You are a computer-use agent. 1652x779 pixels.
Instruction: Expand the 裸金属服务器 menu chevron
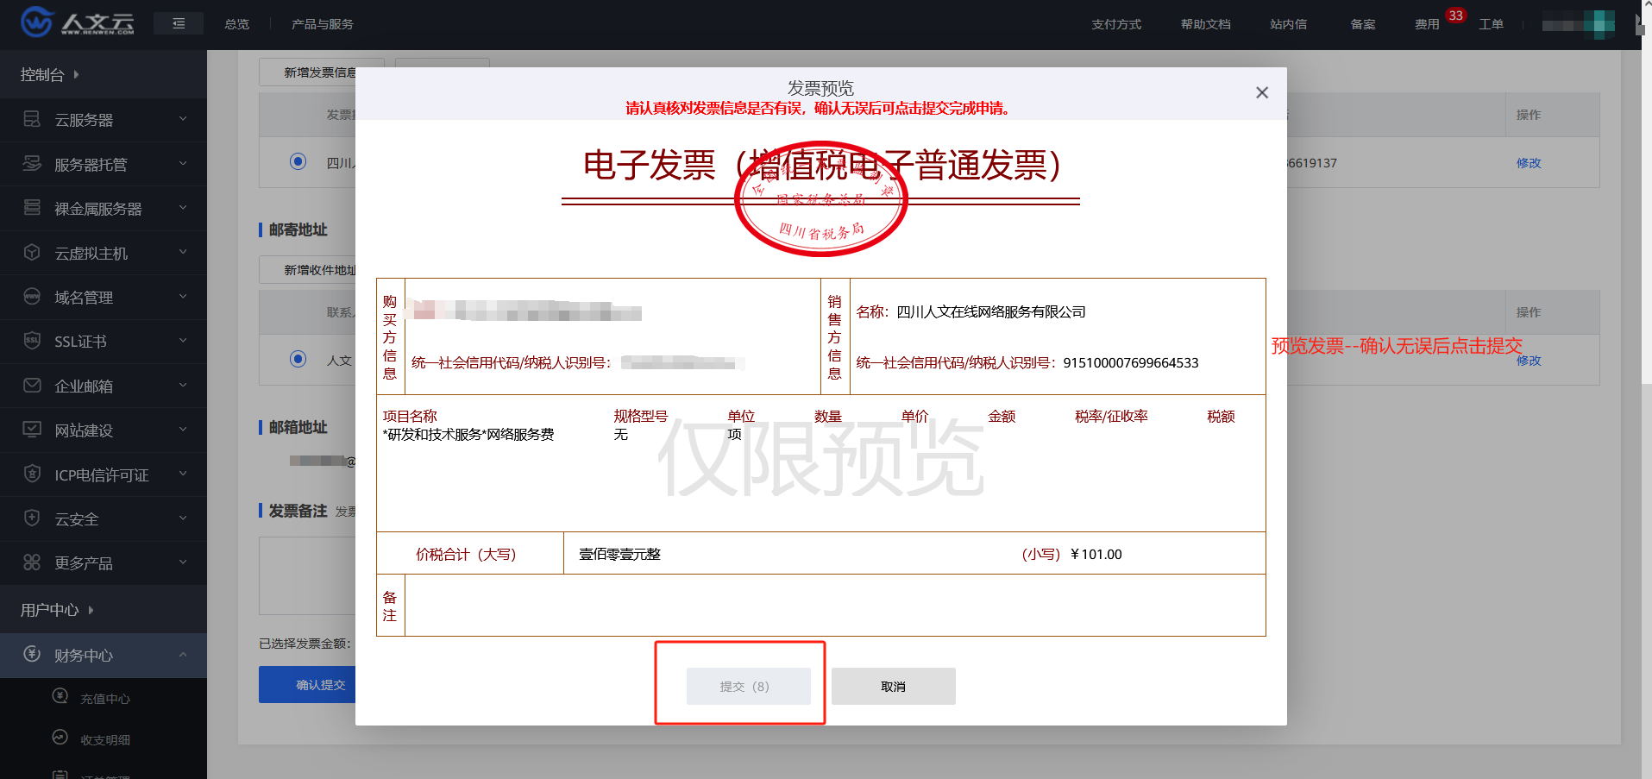[183, 208]
